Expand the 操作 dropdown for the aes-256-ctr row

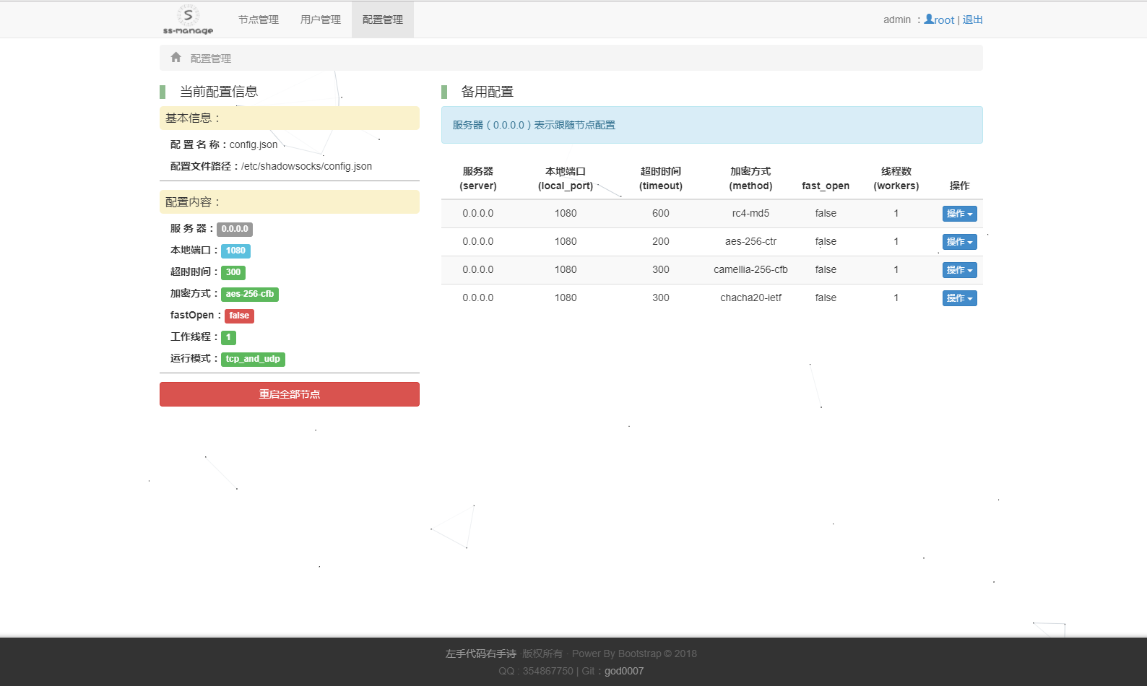point(959,242)
